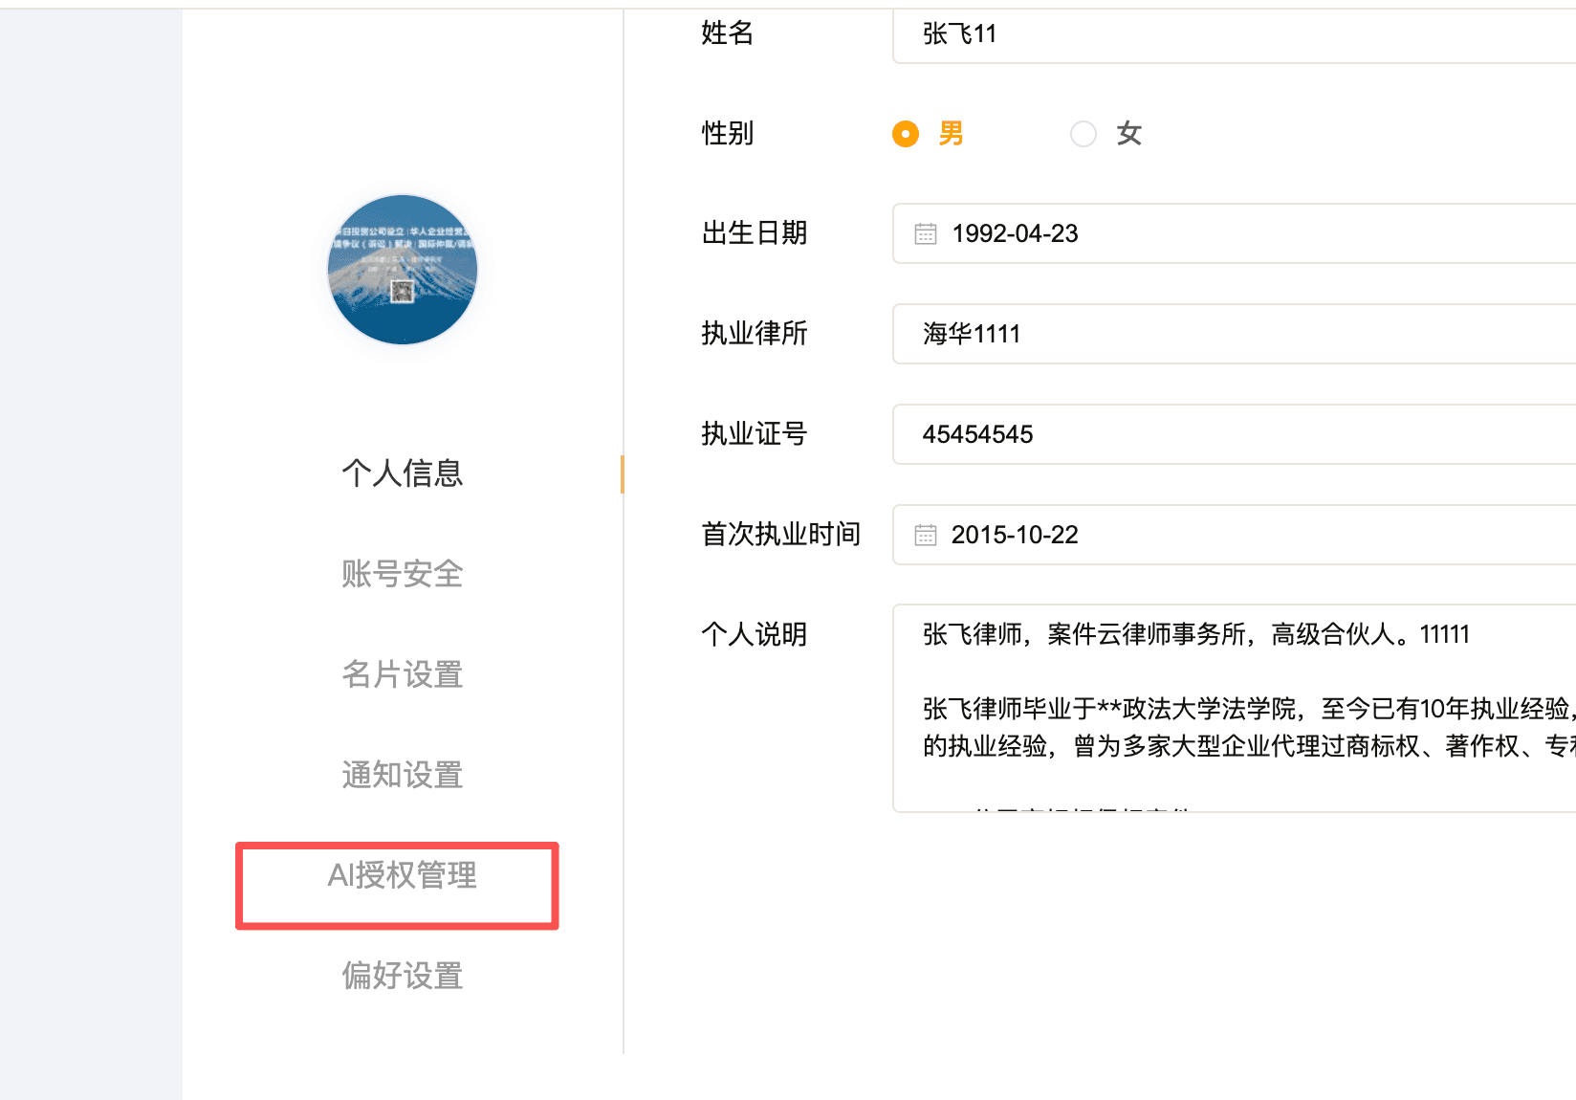Click the calendar icon in 首次执业时间 field
This screenshot has height=1100, width=1576.
[x=926, y=535]
